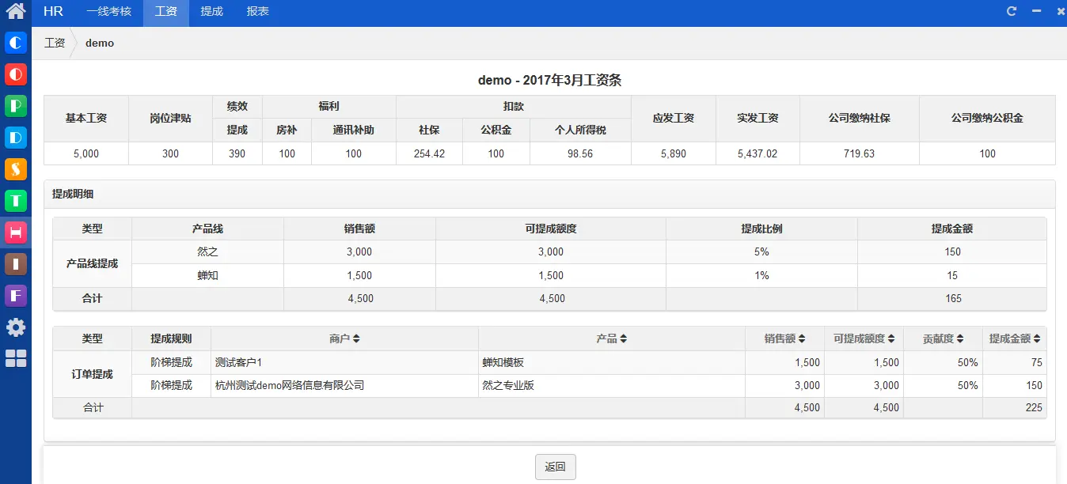Screen dimensions: 1067x484
Task: Sort by 商户 column arrows
Action: 356,338
